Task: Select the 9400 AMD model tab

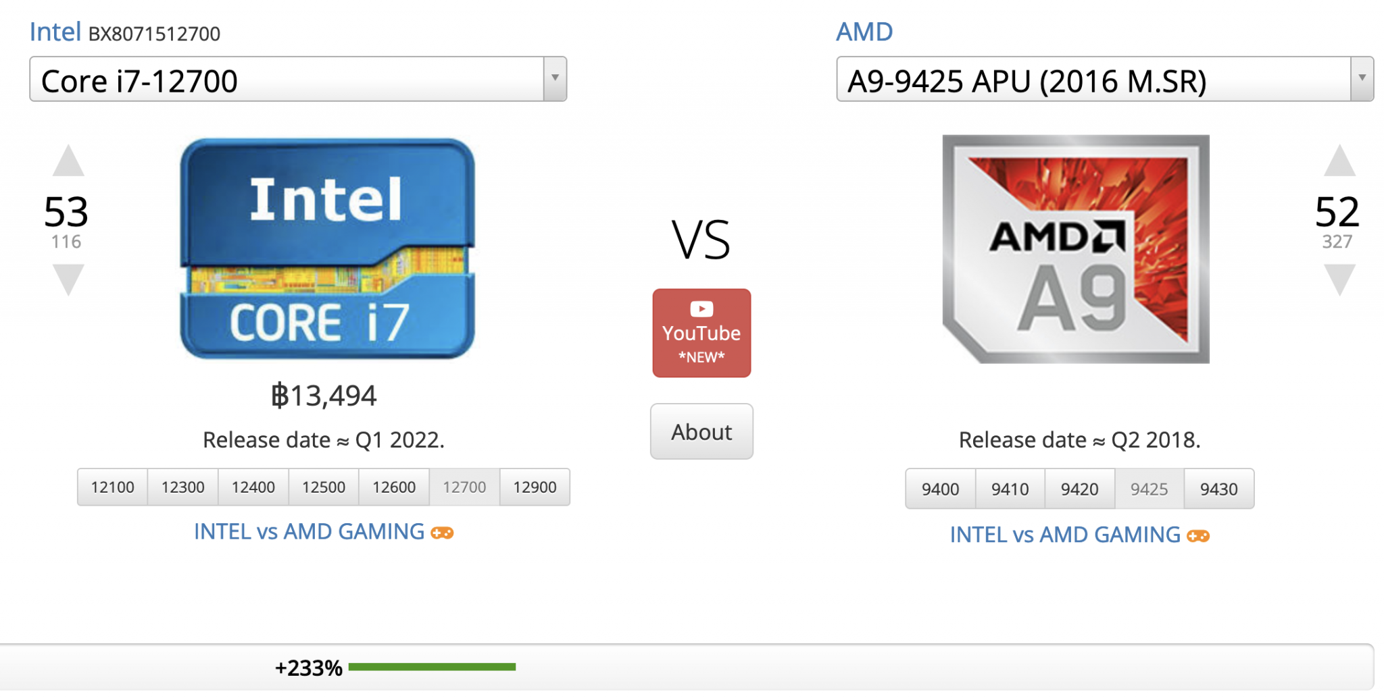Action: (x=940, y=489)
